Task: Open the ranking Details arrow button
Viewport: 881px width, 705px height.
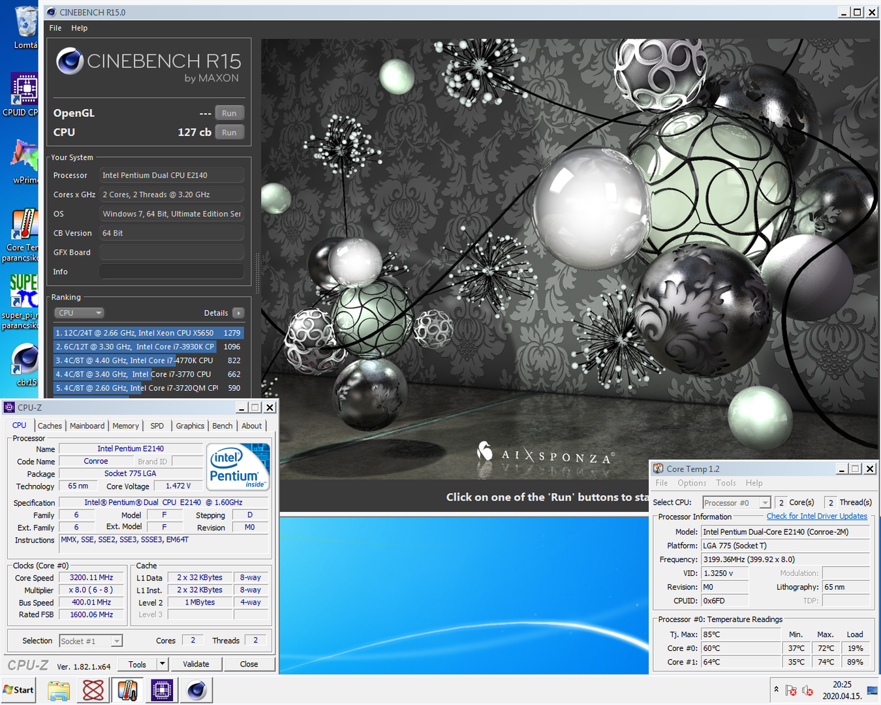Action: tap(238, 313)
